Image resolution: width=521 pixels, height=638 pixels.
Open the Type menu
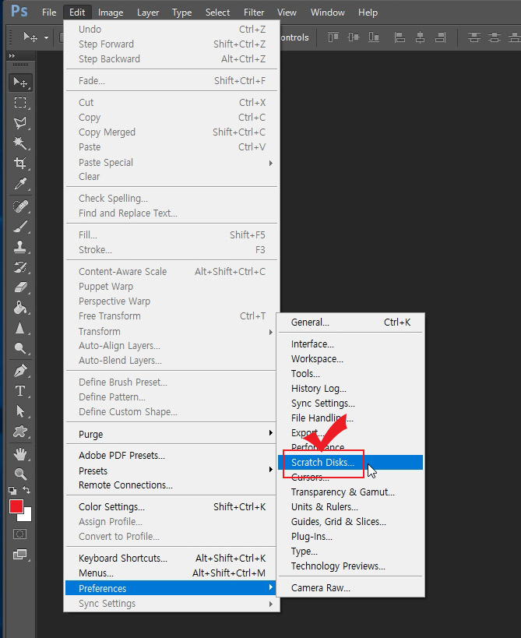(181, 12)
